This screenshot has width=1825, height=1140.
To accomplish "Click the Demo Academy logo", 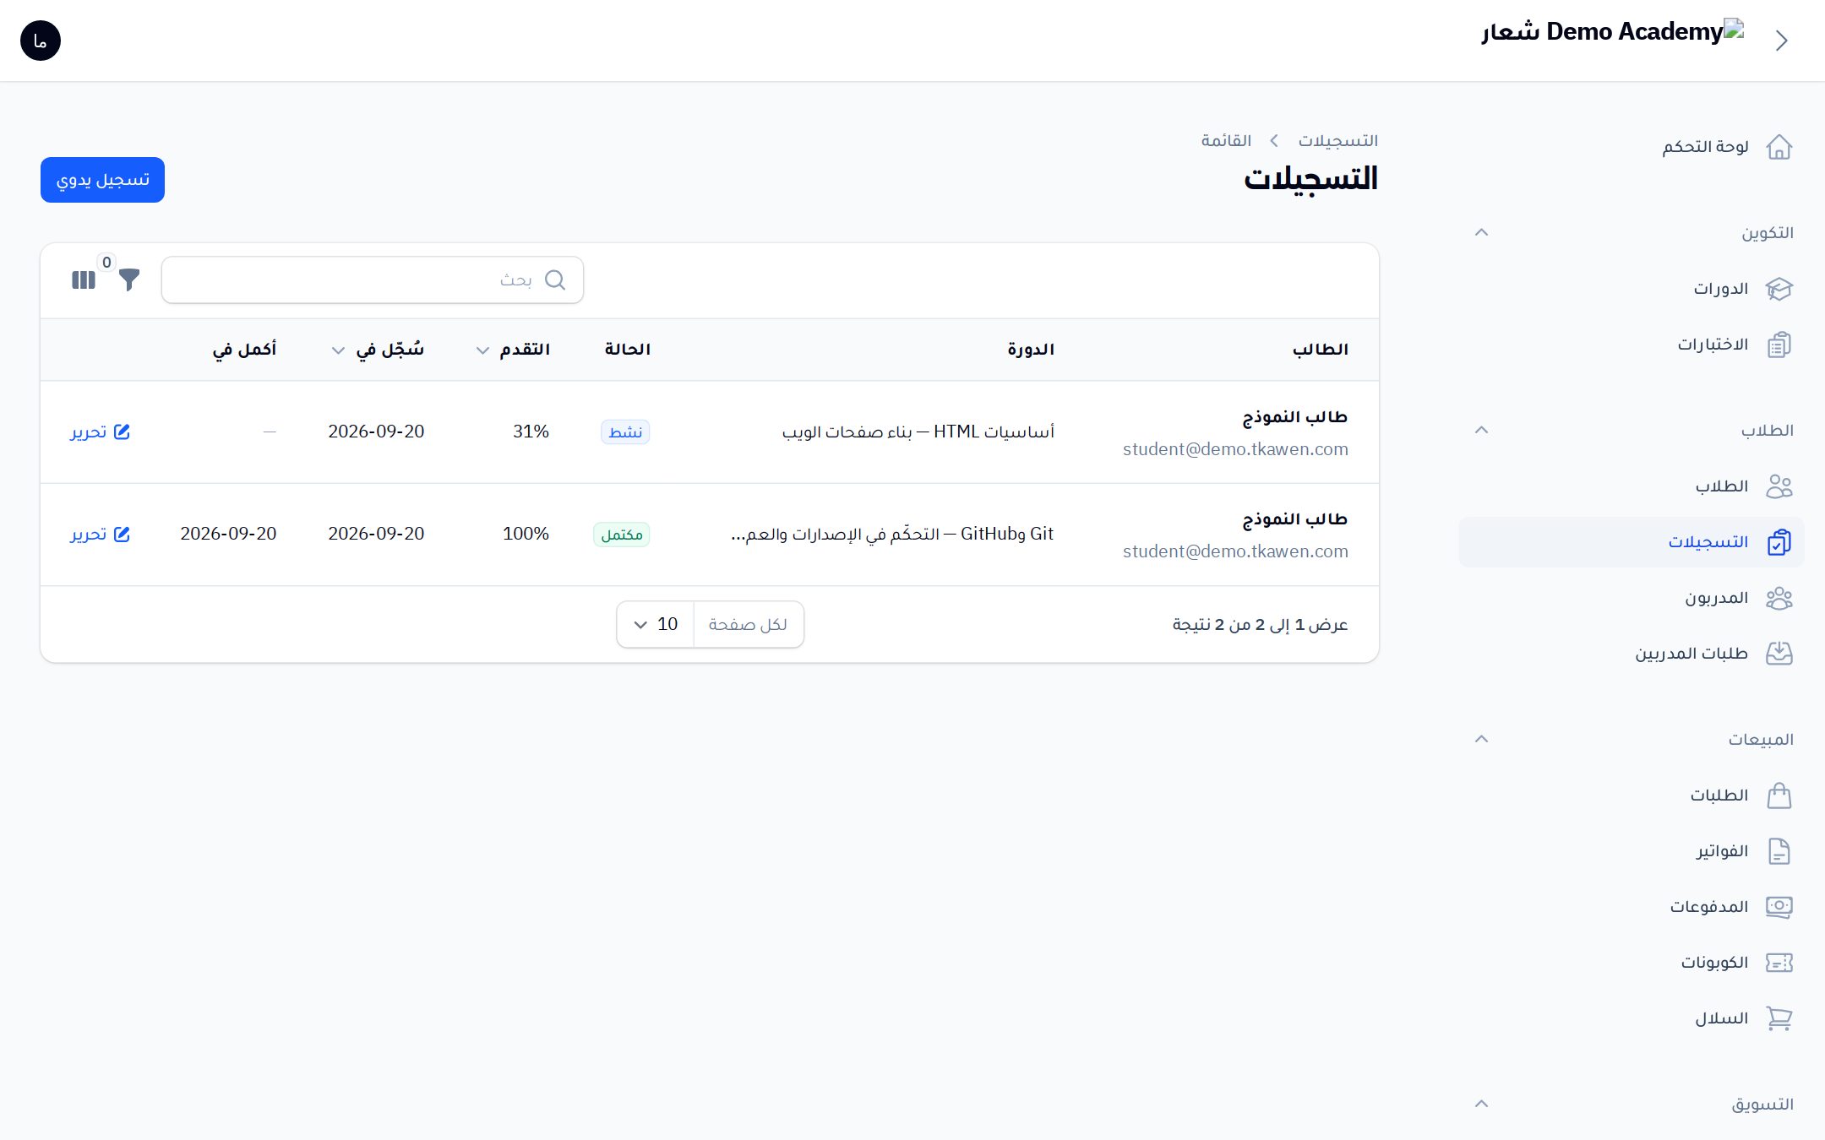I will point(1612,32).
